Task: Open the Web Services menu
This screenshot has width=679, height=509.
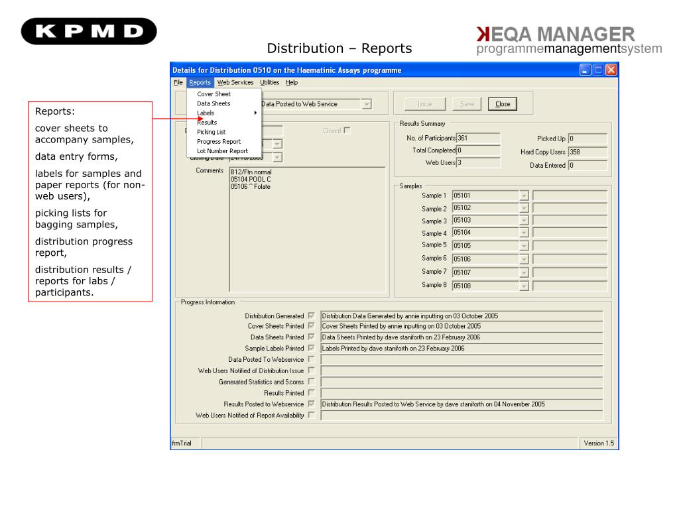Action: 235,83
